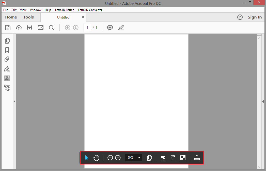
Task: Choose the Selection arrow tool
Action: point(87,158)
